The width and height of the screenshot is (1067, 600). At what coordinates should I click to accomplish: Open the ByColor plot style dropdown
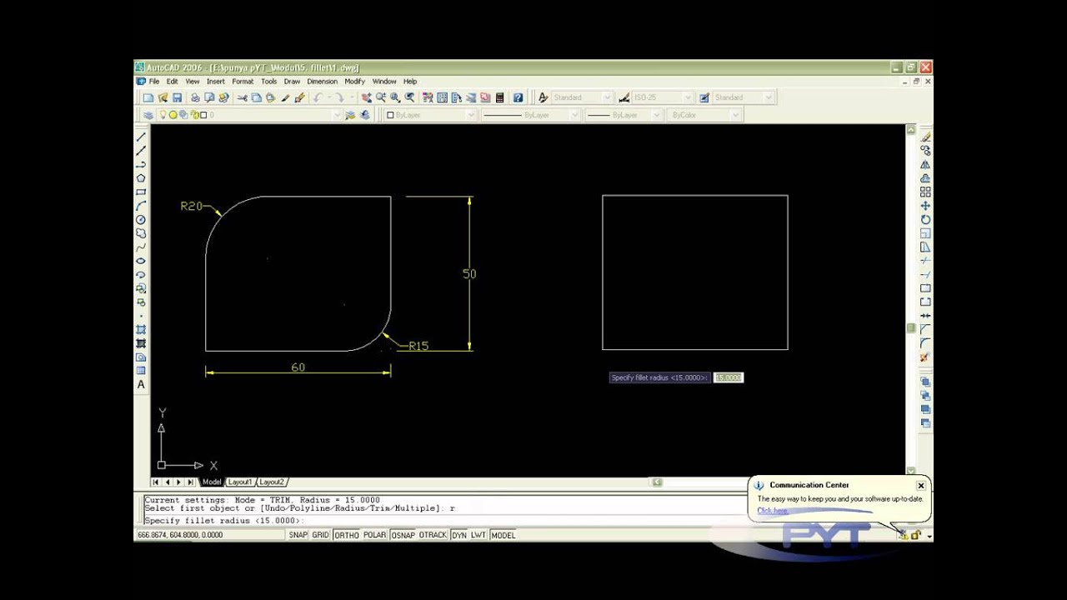pos(704,115)
